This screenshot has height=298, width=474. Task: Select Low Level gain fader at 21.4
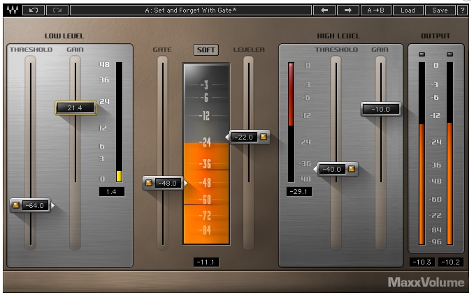coord(75,107)
